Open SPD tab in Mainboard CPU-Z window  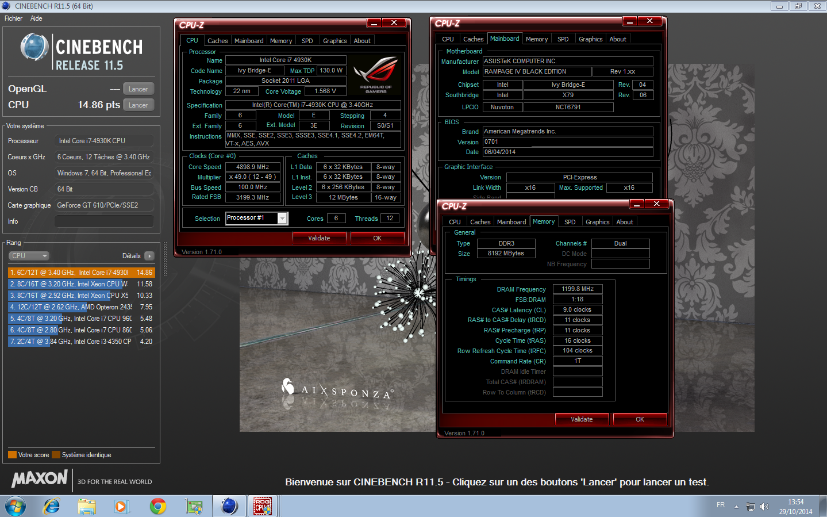[563, 39]
